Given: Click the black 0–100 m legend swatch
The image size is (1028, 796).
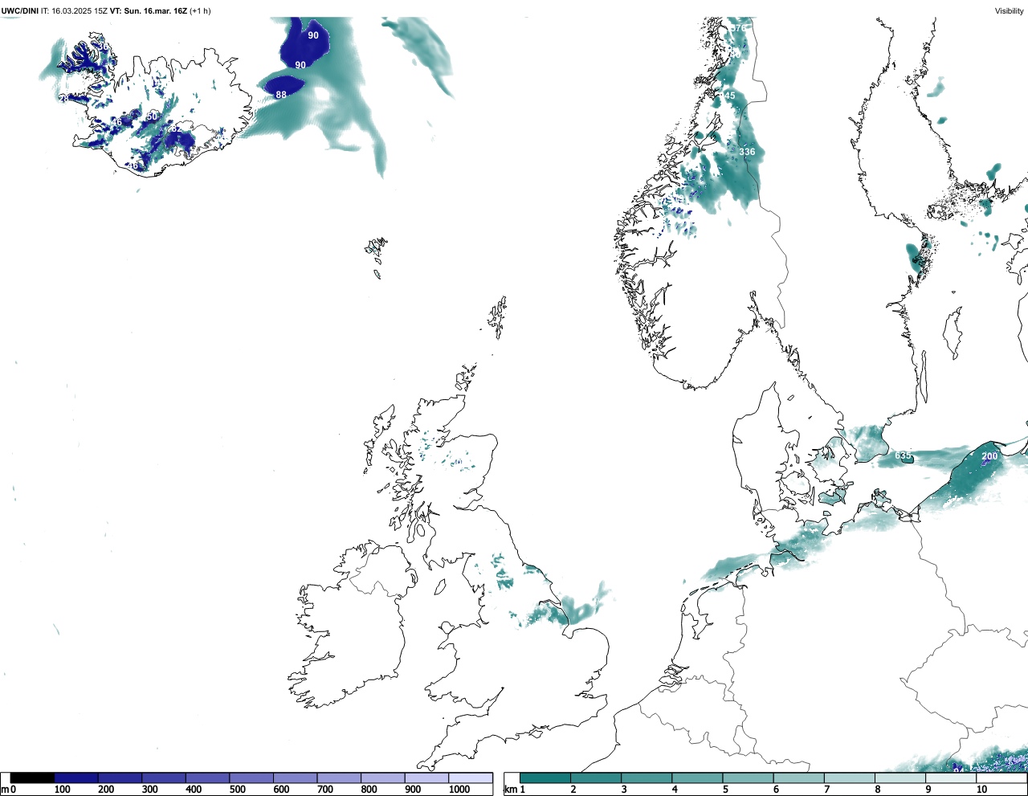Looking at the screenshot, I should click(x=33, y=778).
